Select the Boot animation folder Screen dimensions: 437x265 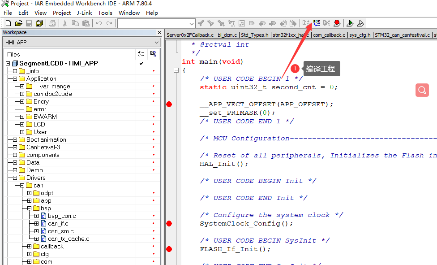(x=46, y=139)
